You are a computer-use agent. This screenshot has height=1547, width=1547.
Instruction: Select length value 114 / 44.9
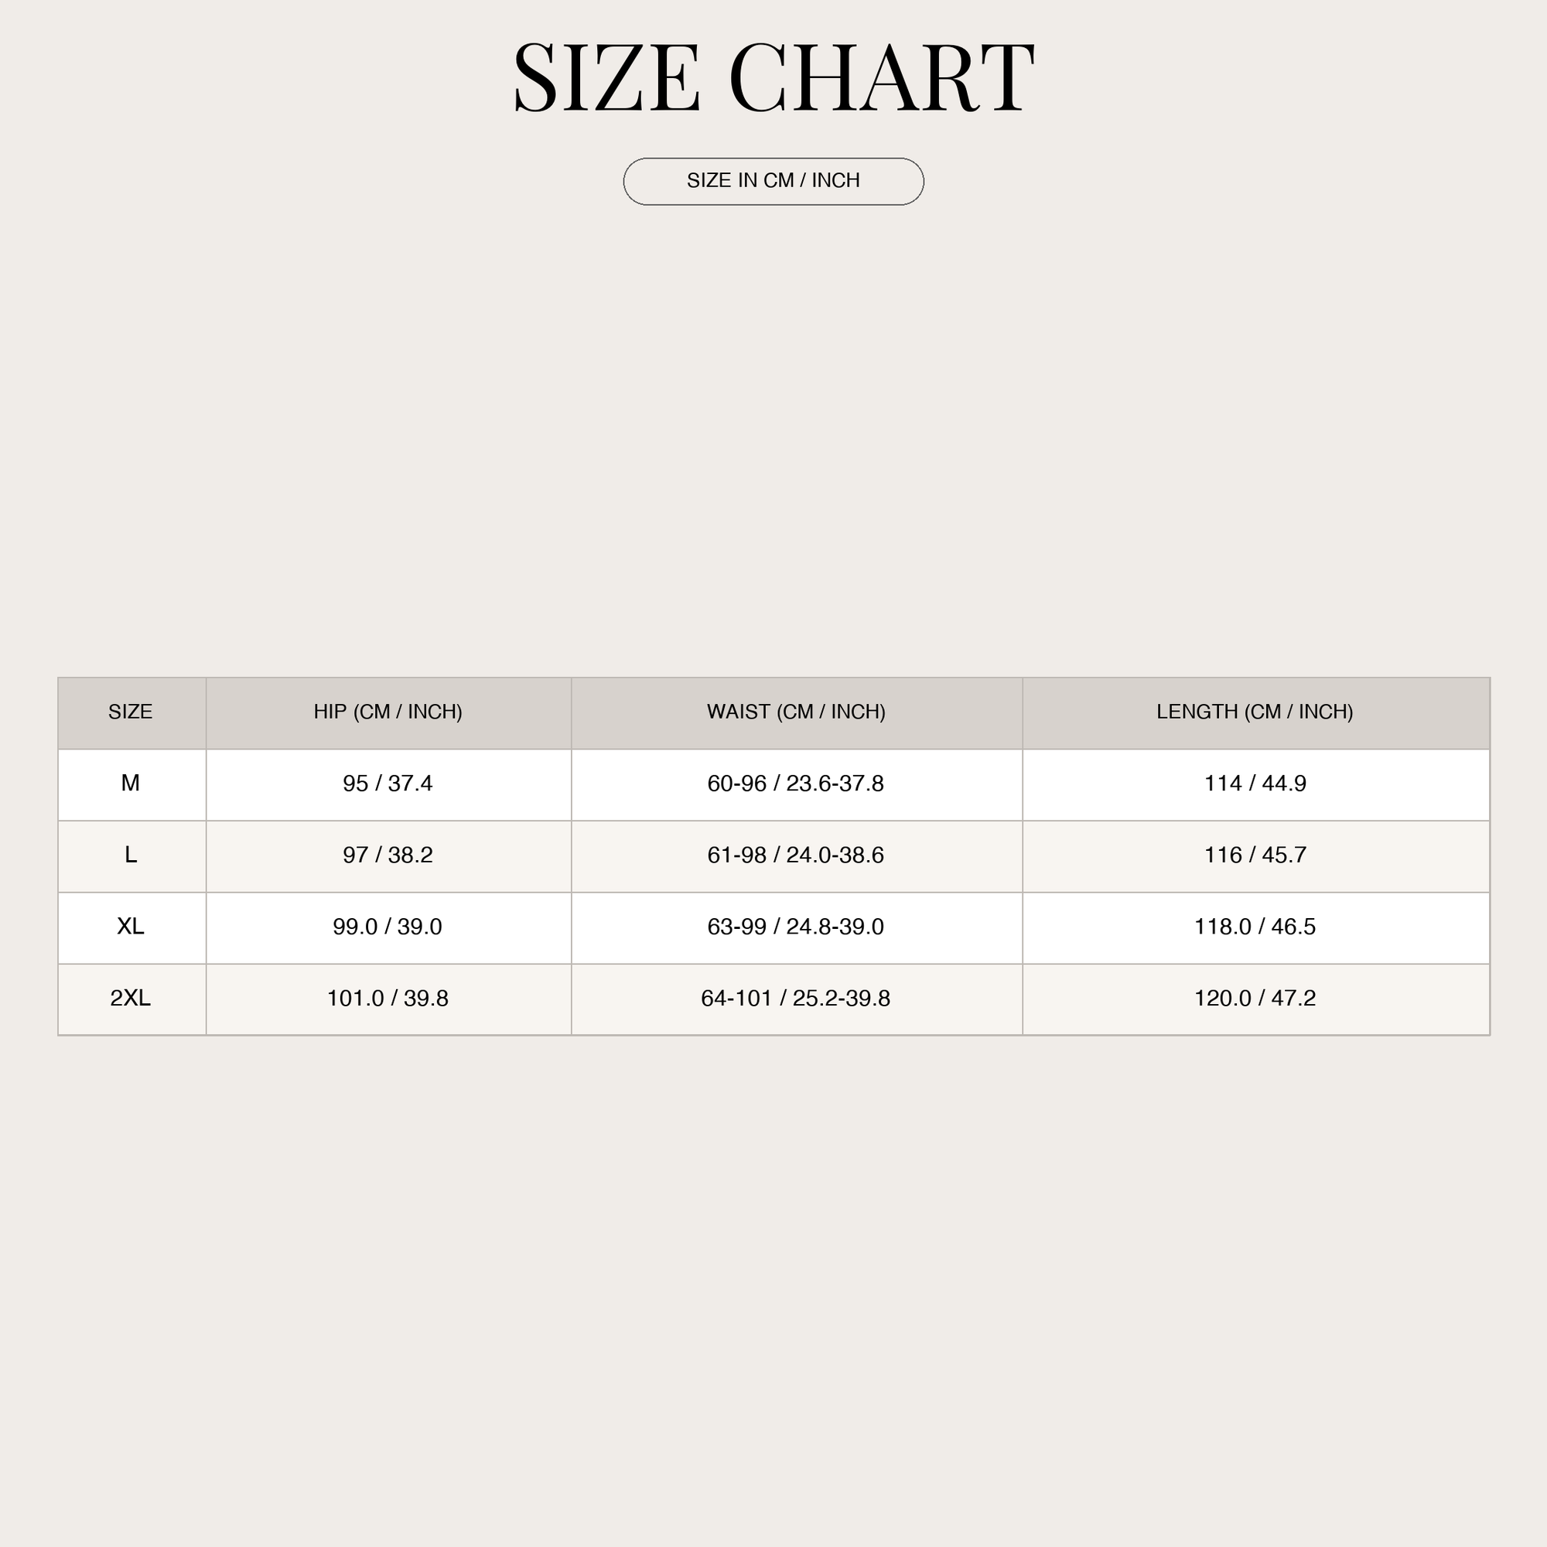1255,783
